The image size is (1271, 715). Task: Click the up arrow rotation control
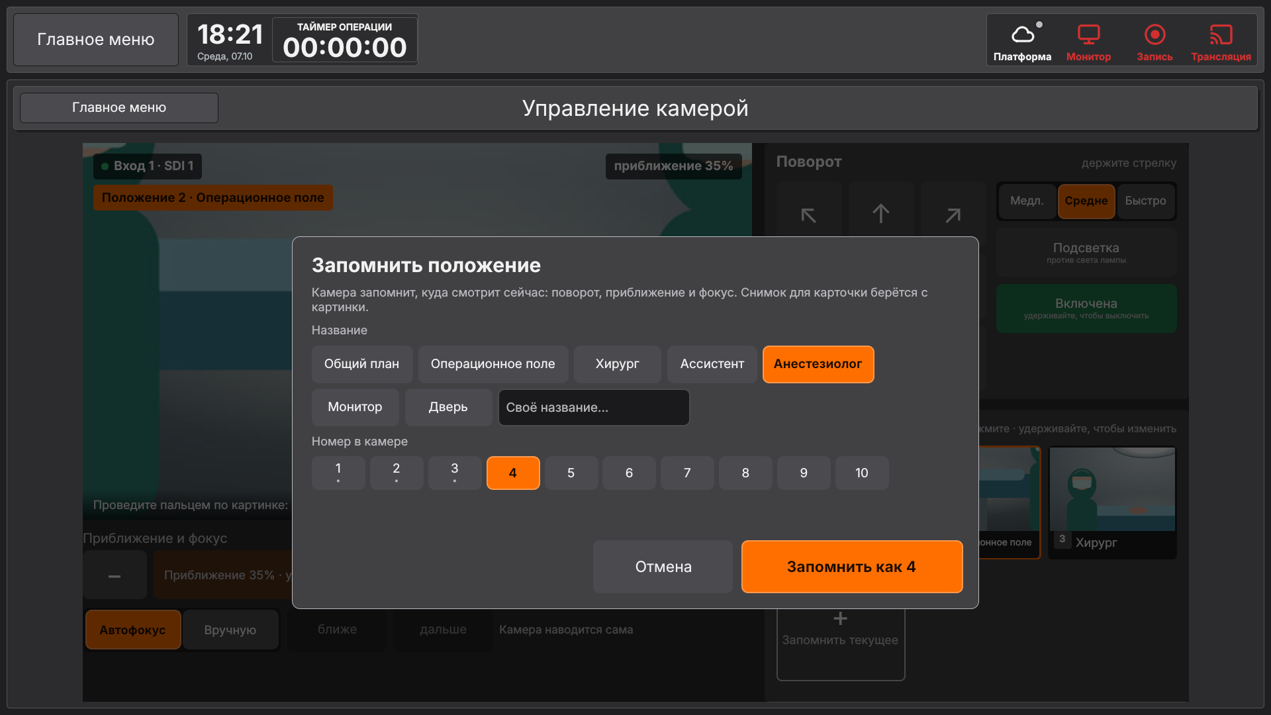880,213
